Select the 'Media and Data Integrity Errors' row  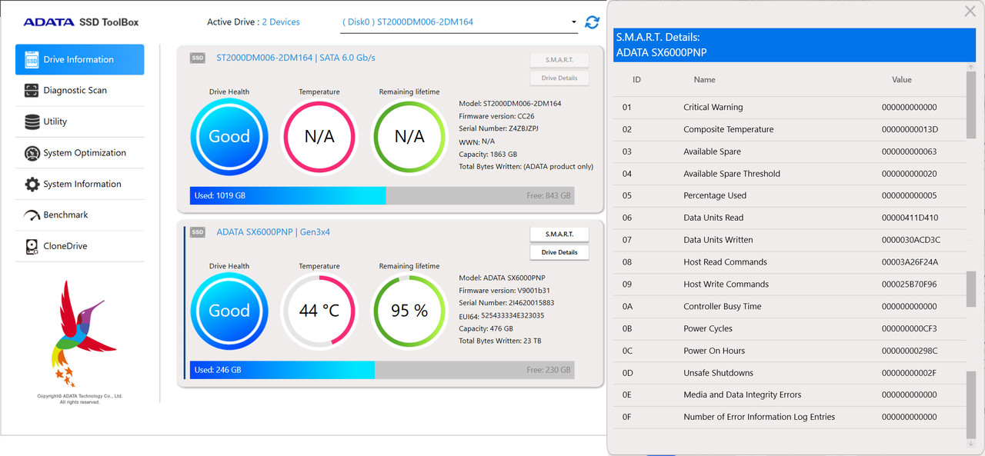pyautogui.click(x=789, y=395)
